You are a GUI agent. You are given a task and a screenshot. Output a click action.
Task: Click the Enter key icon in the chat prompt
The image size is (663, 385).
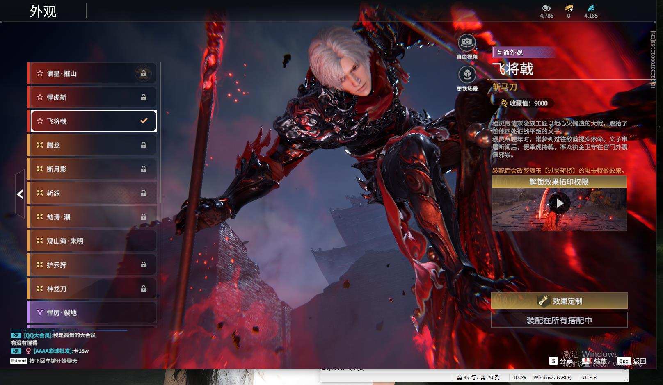click(19, 361)
